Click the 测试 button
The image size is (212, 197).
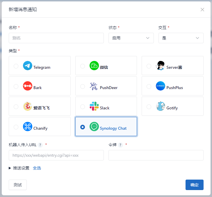click(18, 185)
